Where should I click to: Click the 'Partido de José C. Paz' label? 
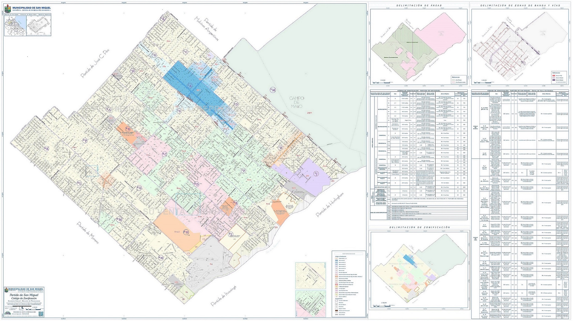tap(95, 63)
